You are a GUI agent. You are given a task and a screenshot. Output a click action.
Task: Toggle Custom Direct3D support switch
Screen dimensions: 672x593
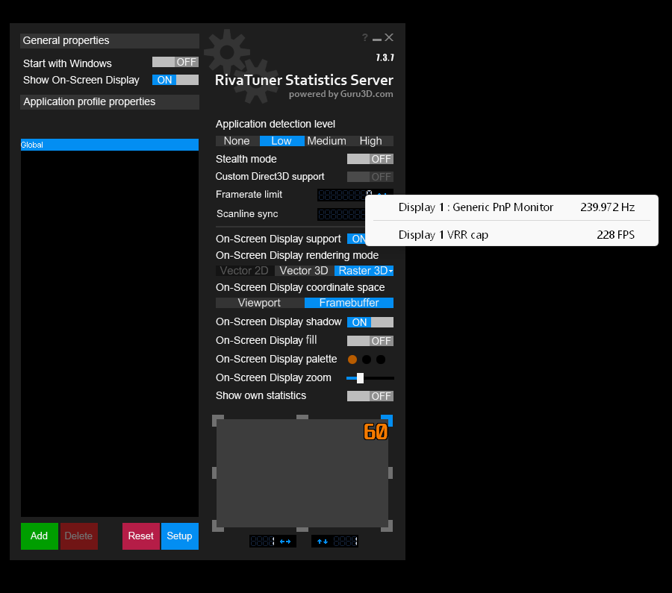[370, 176]
